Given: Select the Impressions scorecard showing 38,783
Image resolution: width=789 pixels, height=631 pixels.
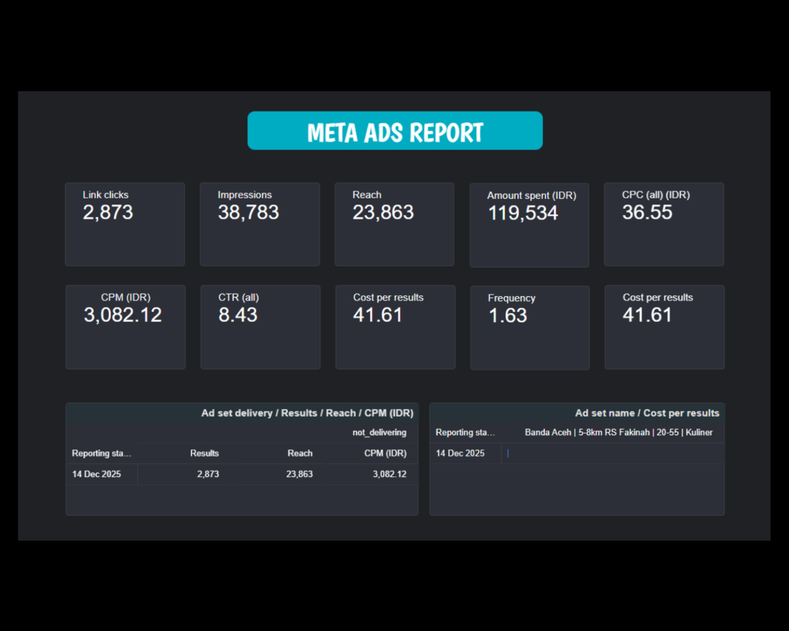Looking at the screenshot, I should [259, 224].
